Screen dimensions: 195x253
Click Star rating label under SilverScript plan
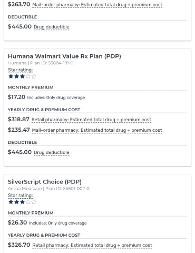click(x=21, y=196)
